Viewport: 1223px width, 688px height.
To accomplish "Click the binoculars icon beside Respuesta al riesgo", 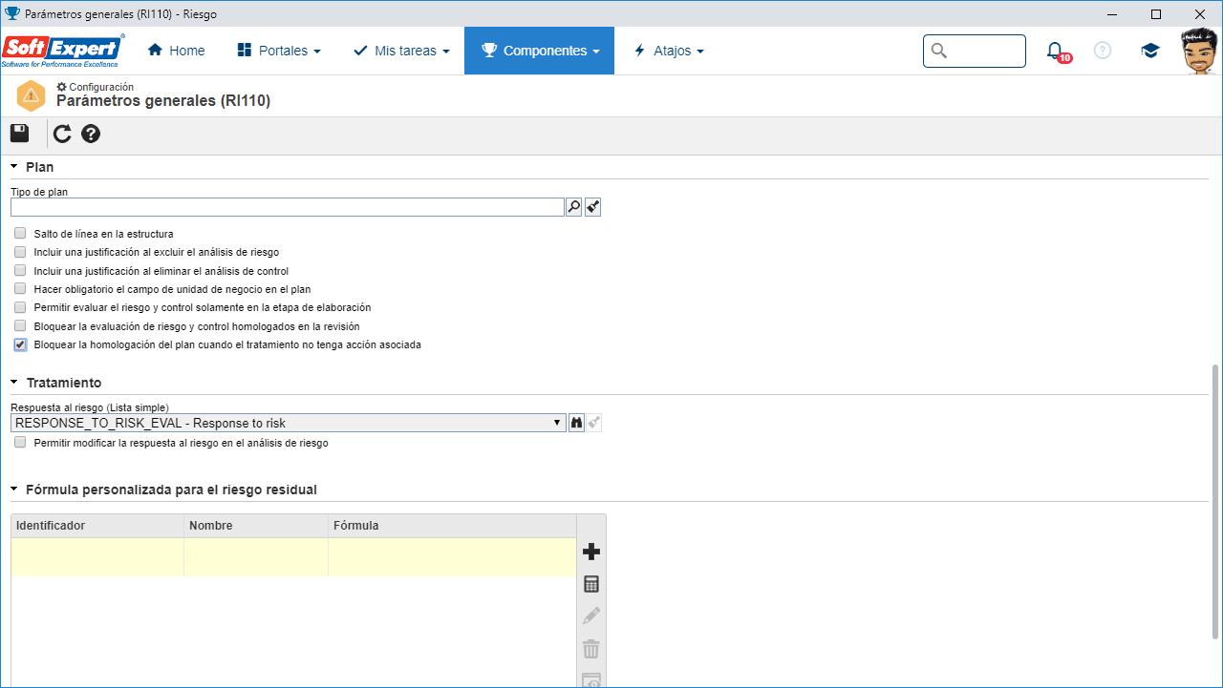I will 576,423.
